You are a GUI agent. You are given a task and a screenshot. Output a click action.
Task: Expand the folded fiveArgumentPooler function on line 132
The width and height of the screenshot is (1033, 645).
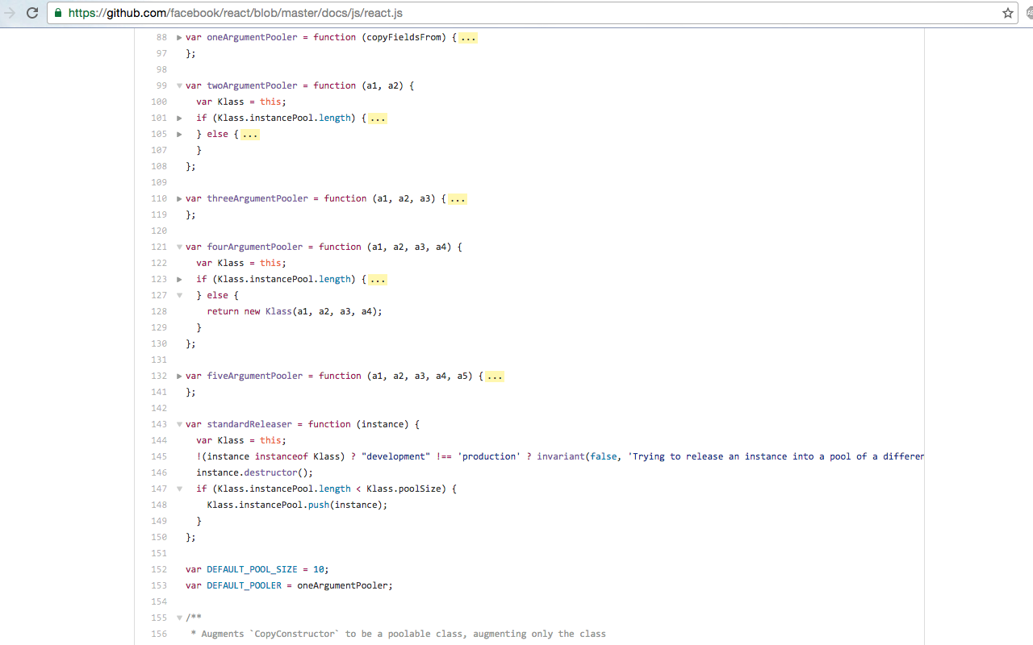click(x=179, y=376)
